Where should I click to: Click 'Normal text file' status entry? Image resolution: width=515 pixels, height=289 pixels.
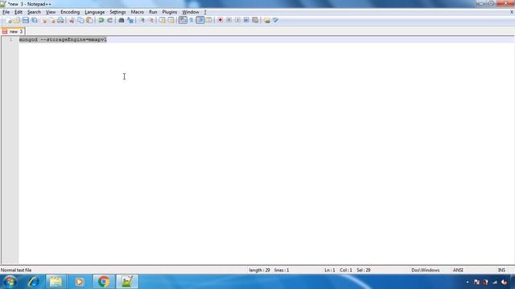pyautogui.click(x=16, y=271)
